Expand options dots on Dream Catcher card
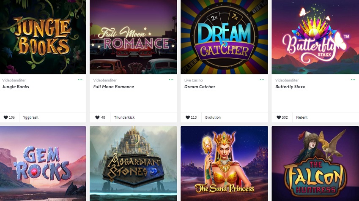 [262, 80]
